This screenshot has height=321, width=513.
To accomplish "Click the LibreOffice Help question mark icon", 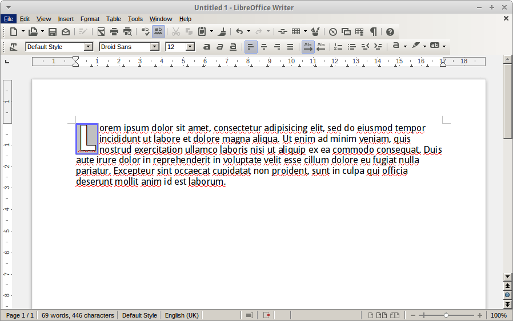I will (390, 32).
